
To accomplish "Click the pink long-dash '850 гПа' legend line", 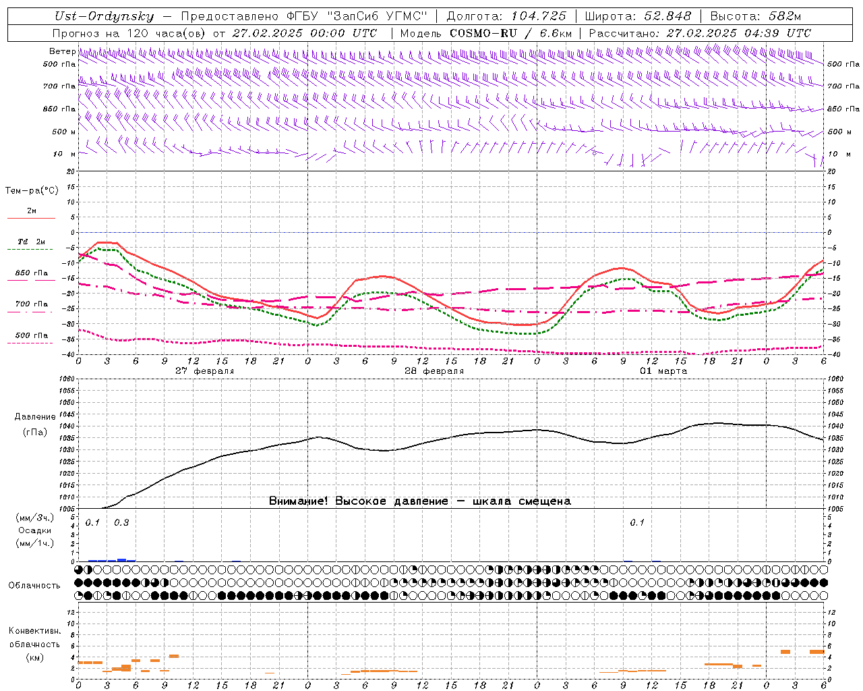I will [31, 280].
